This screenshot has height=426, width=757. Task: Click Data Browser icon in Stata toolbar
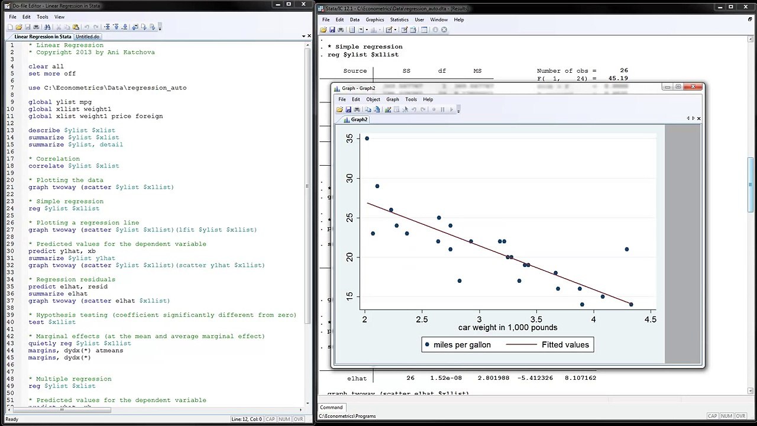(413, 30)
